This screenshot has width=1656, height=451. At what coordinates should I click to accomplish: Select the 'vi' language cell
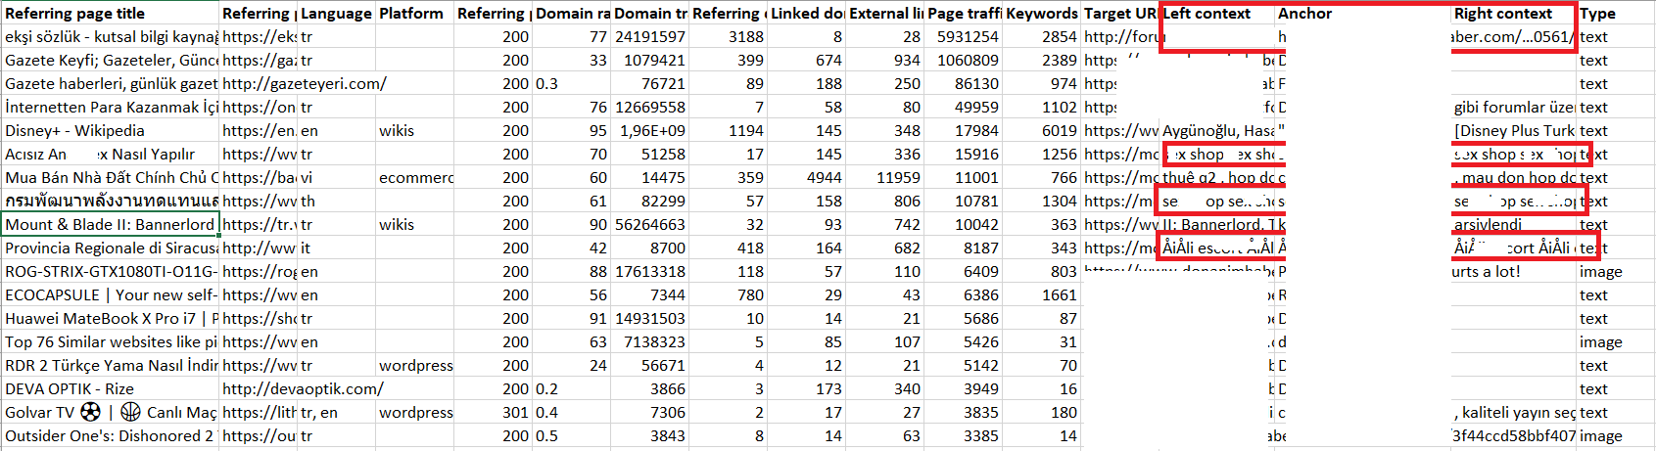[336, 177]
